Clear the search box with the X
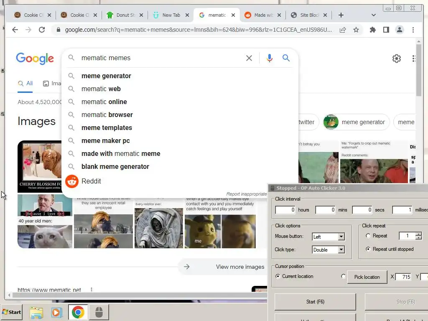The image size is (428, 321). tap(249, 58)
